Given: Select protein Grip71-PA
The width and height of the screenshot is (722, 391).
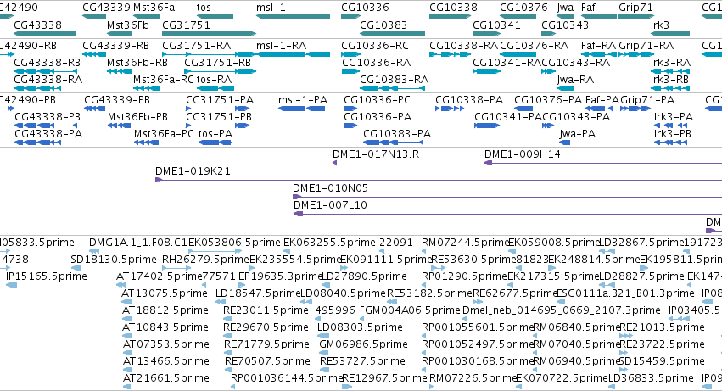Looking at the screenshot, I should tap(635, 109).
